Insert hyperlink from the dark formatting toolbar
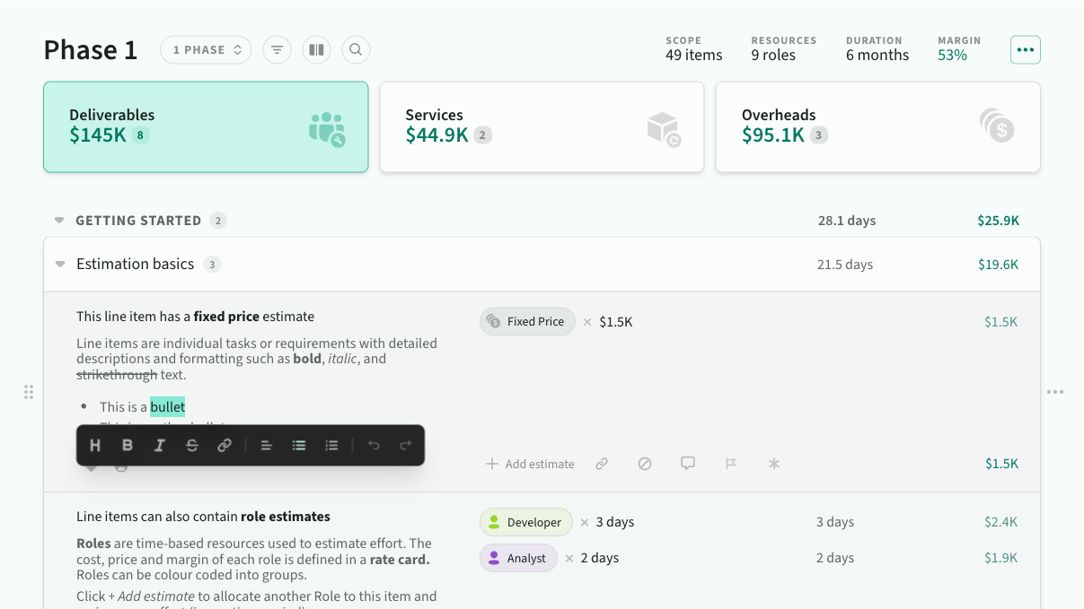1084x609 pixels. point(225,445)
